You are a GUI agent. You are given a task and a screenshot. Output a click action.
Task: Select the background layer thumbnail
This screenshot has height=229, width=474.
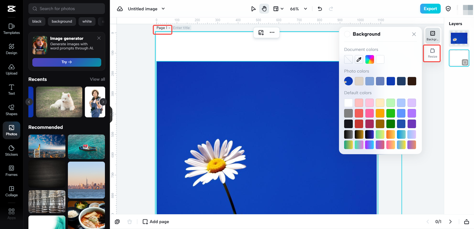point(459,58)
